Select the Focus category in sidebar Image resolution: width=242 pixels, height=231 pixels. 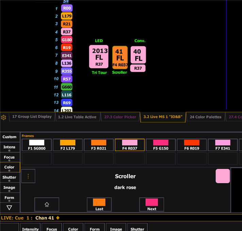pyautogui.click(x=9, y=158)
